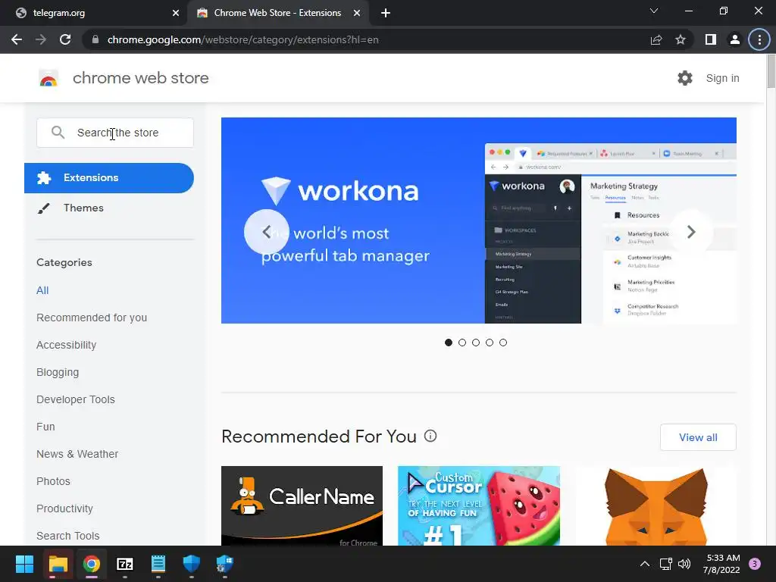Viewport: 776px width, 582px height.
Task: Select second carousel indicator dot
Action: pyautogui.click(x=462, y=343)
